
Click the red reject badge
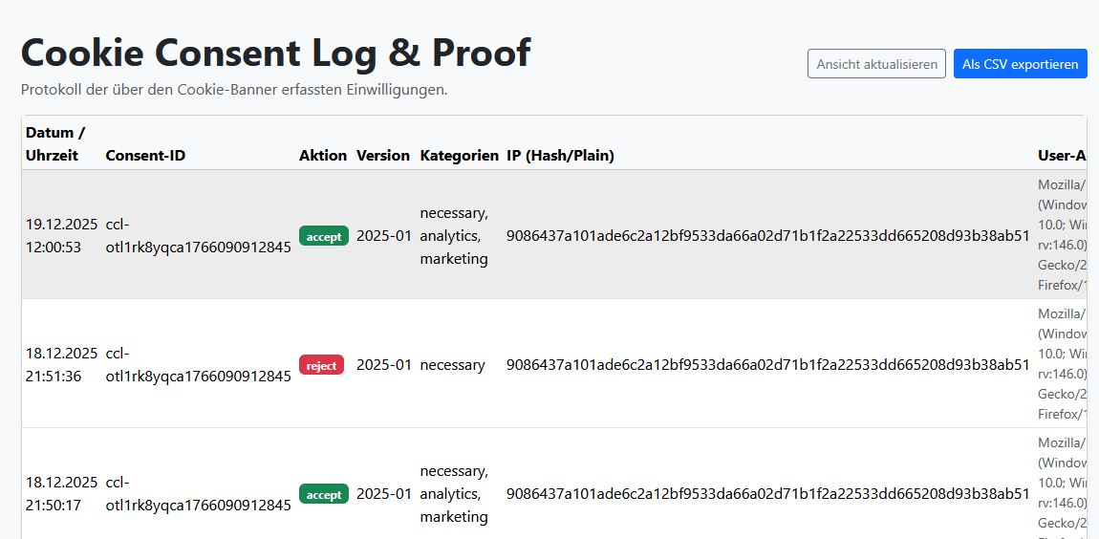pyautogui.click(x=322, y=365)
